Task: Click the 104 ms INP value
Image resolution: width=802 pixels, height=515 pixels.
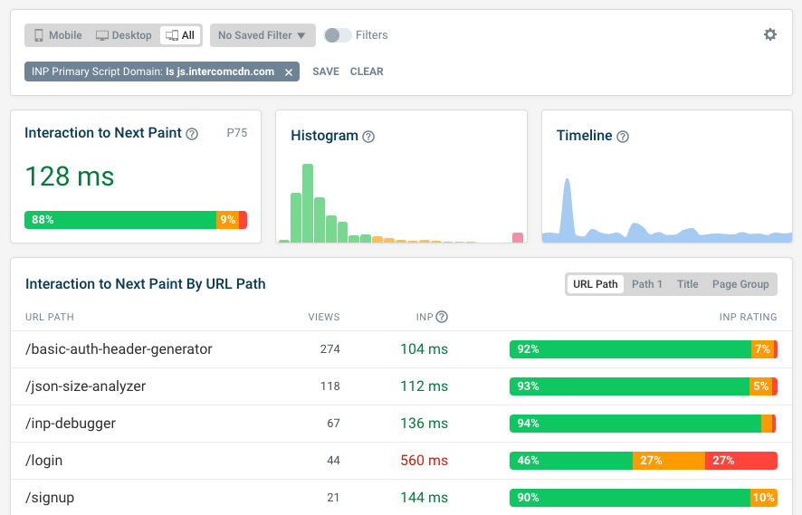Action: 424,349
